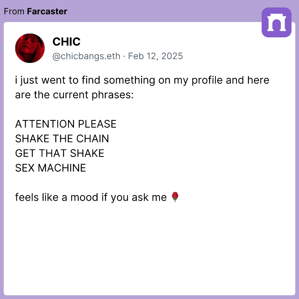Click the Farcaster arch logo icon
This screenshot has width=299, height=299.
(x=276, y=22)
